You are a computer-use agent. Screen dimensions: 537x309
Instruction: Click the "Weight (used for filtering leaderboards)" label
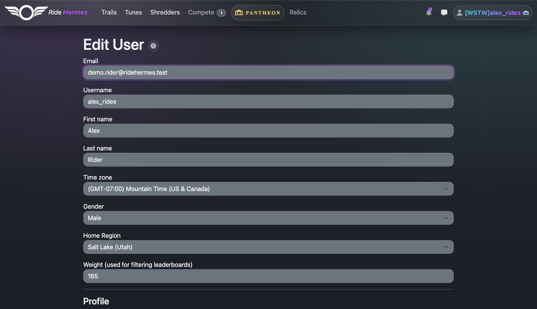click(138, 265)
